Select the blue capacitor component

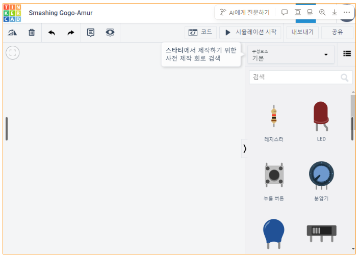[274, 234]
